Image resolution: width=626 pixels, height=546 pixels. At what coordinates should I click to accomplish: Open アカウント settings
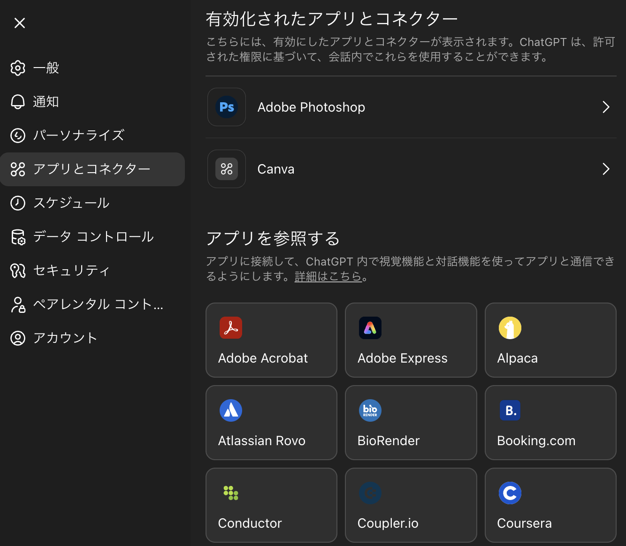(65, 338)
